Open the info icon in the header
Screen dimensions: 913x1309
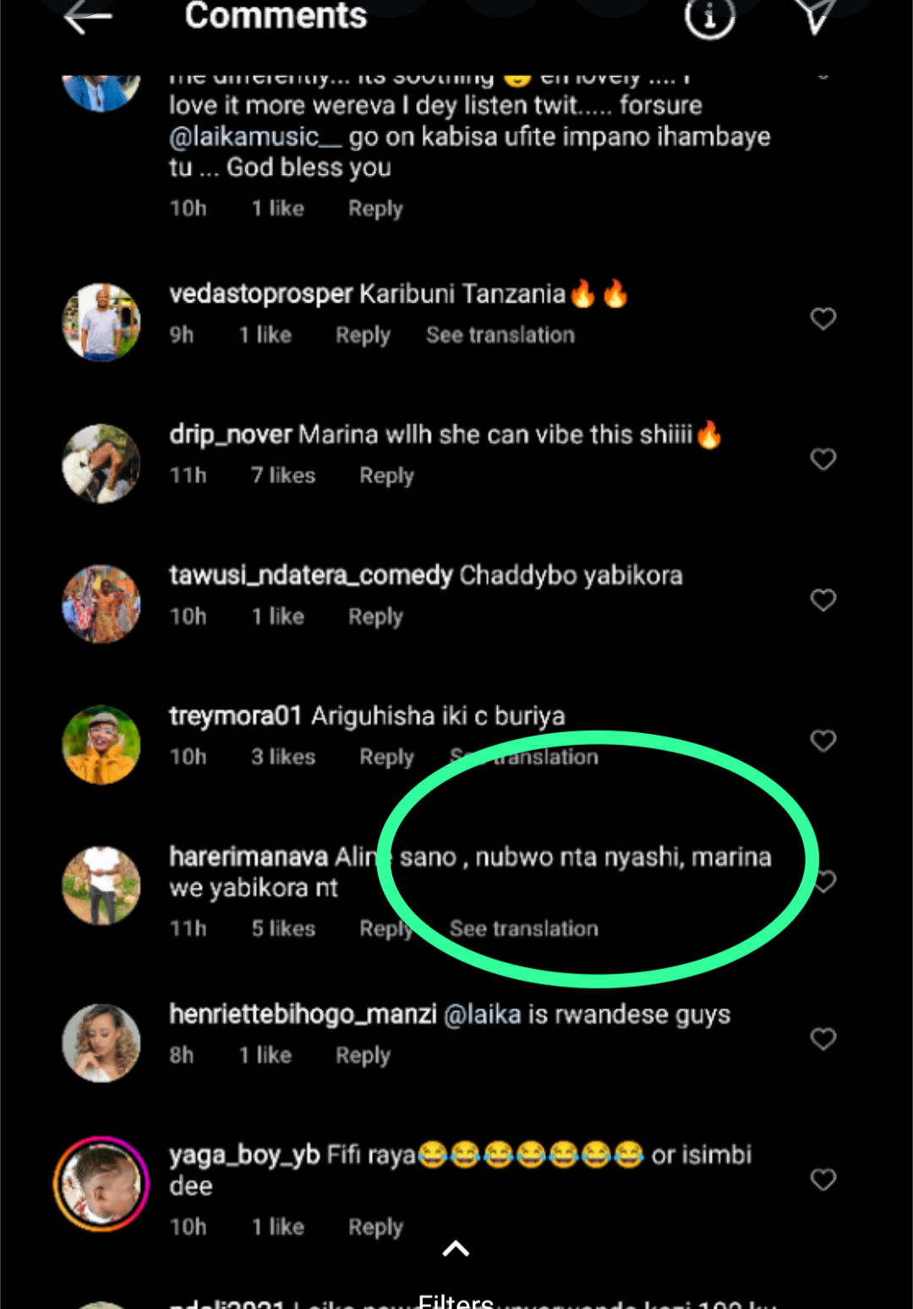point(709,17)
